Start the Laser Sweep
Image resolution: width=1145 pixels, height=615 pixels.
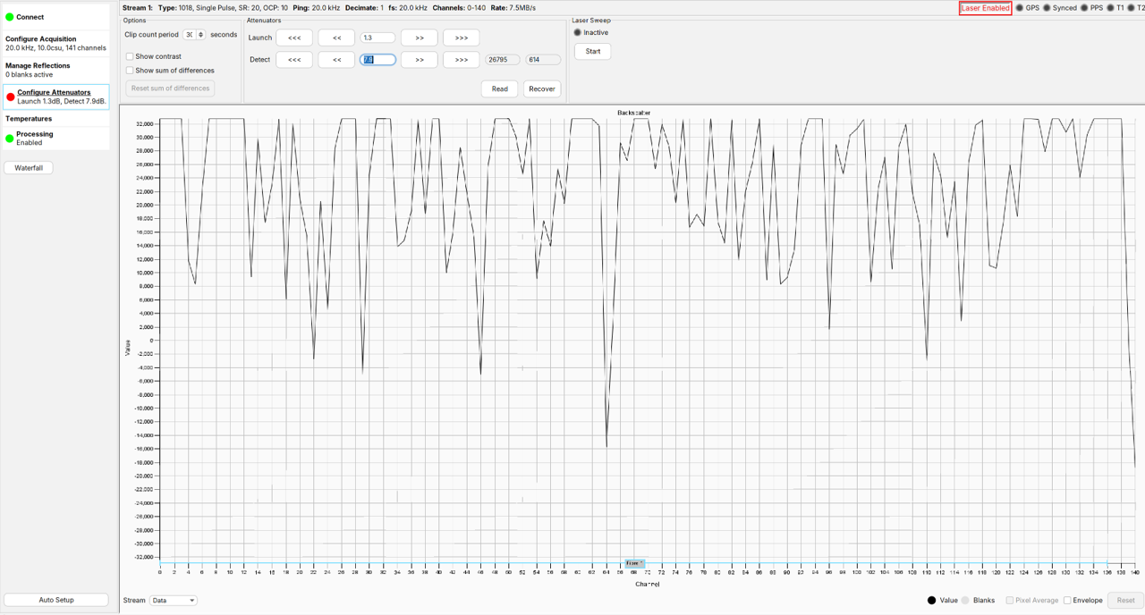(592, 51)
